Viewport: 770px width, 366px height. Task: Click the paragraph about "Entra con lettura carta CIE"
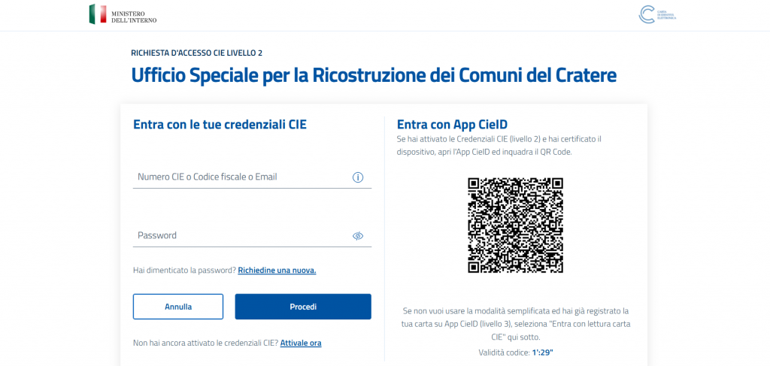pos(516,325)
